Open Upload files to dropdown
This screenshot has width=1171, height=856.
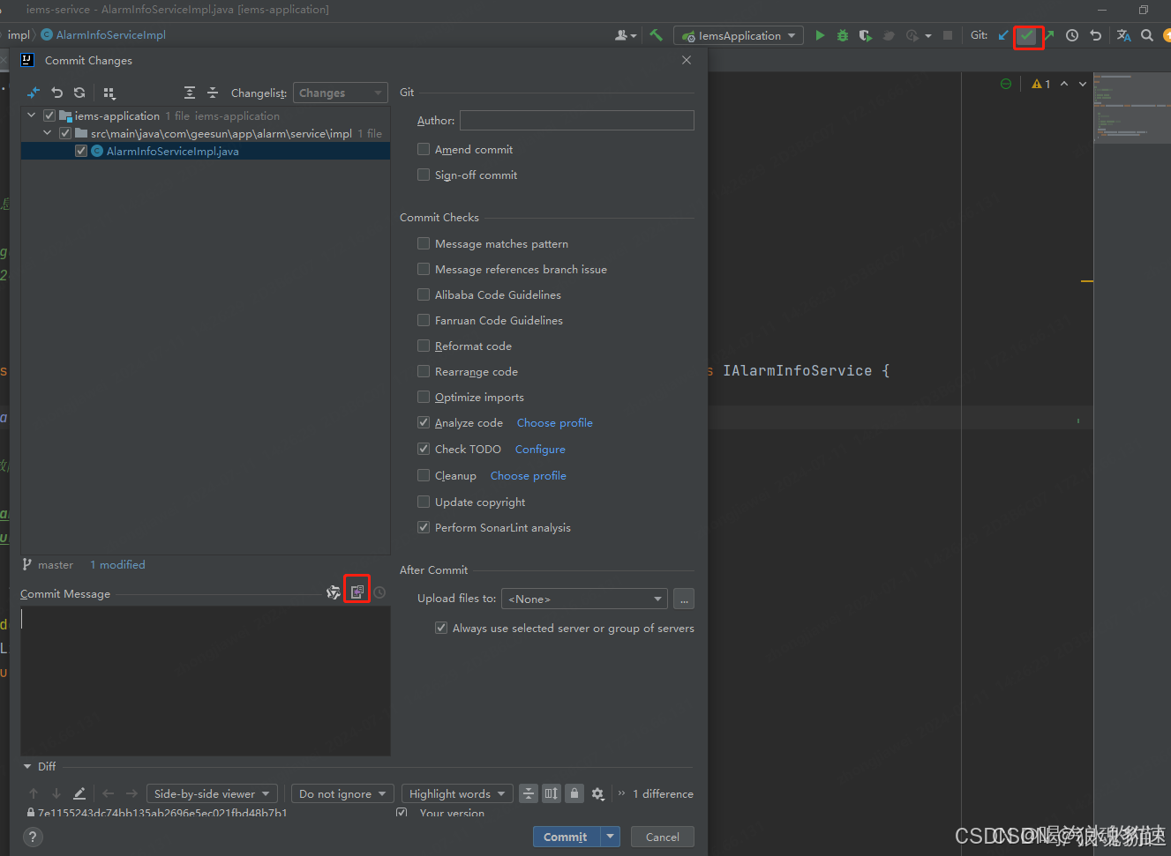[584, 599]
